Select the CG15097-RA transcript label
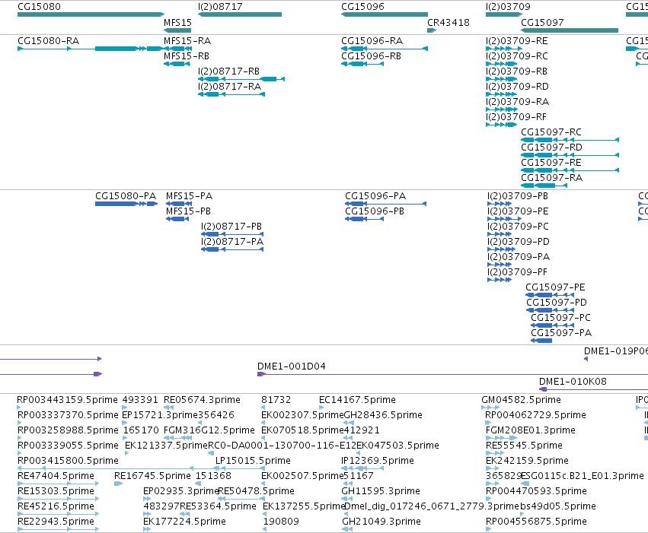Viewport: 648px width, 533px height. pos(552,178)
